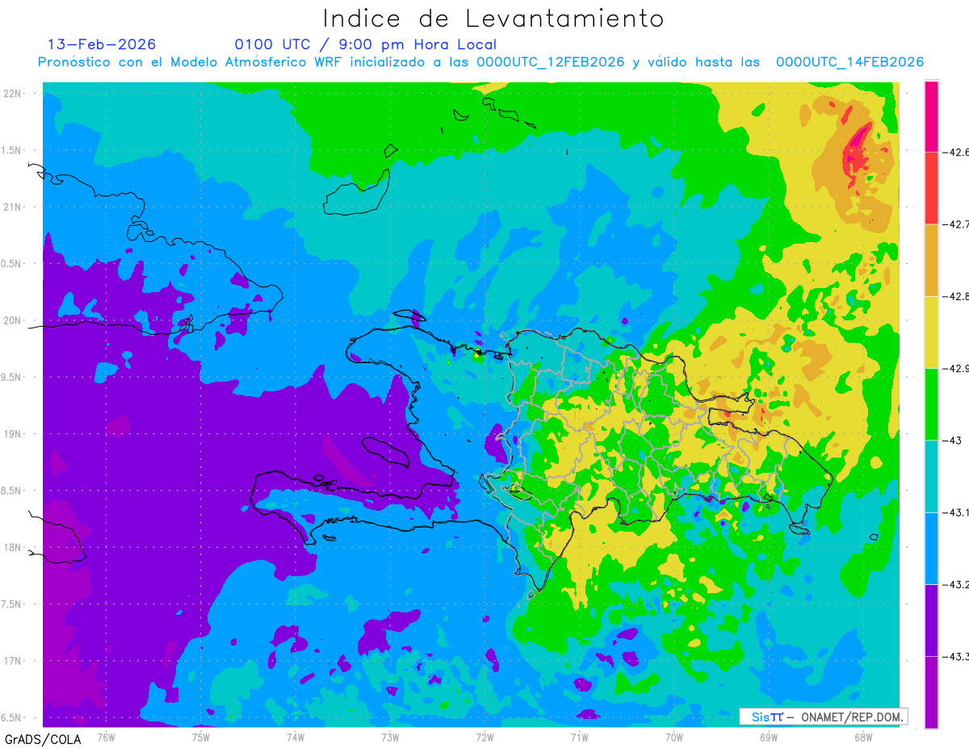Click the '22N' latitude label

(12, 94)
